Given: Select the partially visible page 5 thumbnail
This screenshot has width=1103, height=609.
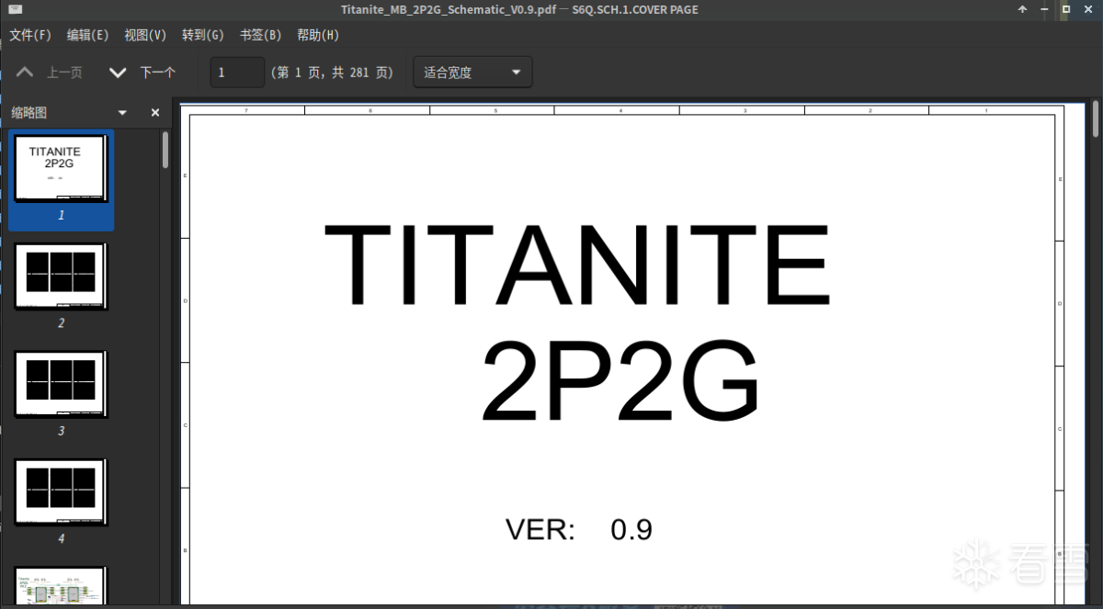Looking at the screenshot, I should 62,584.
